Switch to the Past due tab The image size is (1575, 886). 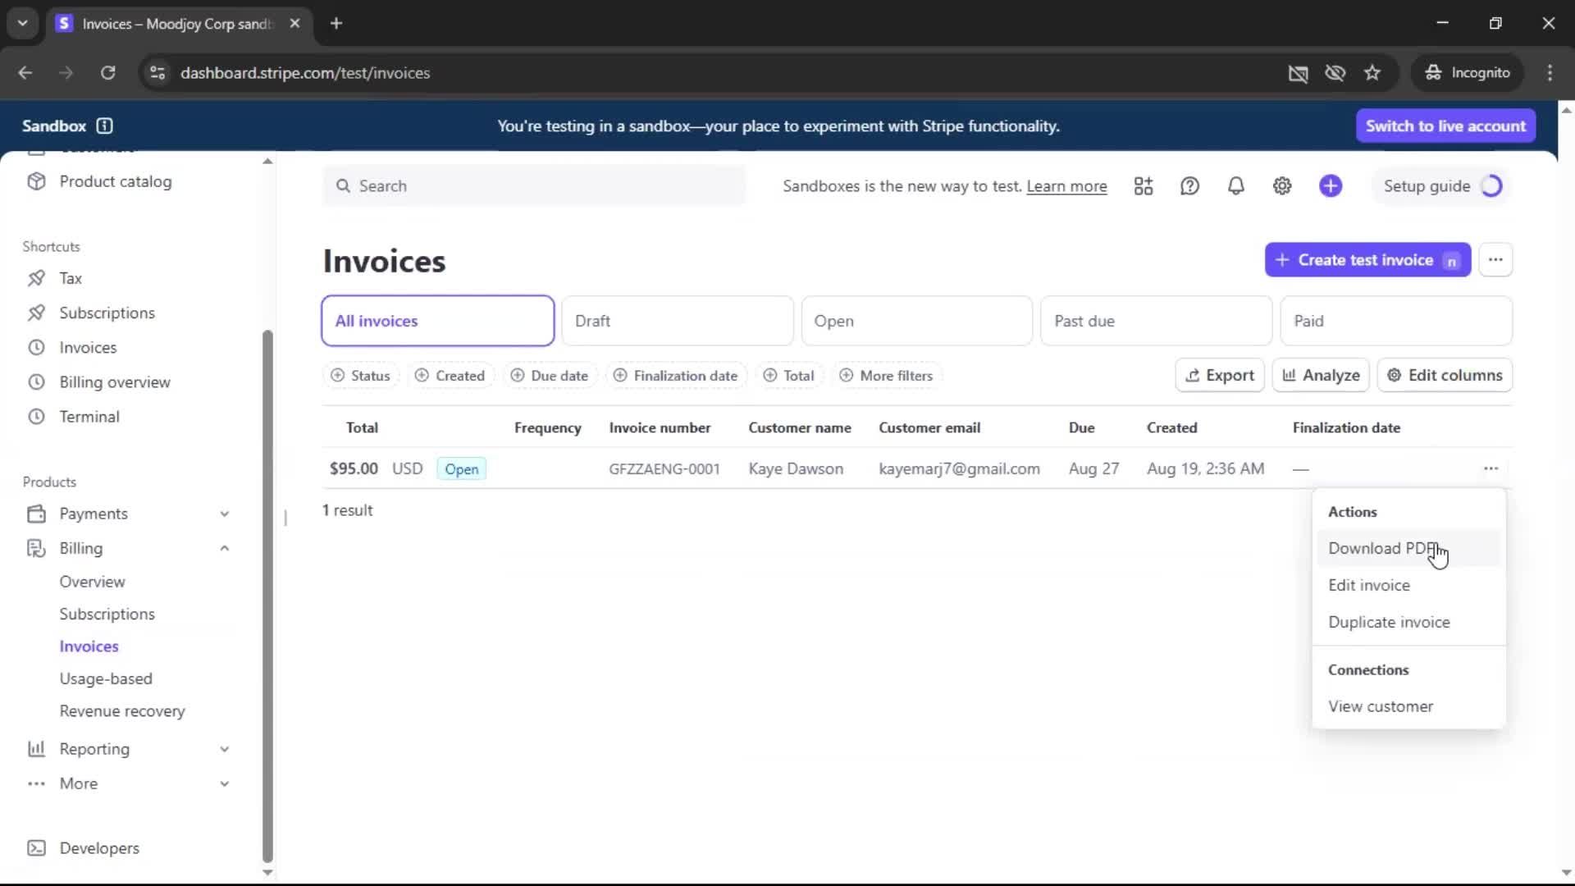(x=1155, y=321)
